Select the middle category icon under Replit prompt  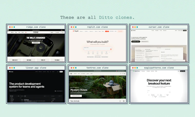(x=98, y=52)
